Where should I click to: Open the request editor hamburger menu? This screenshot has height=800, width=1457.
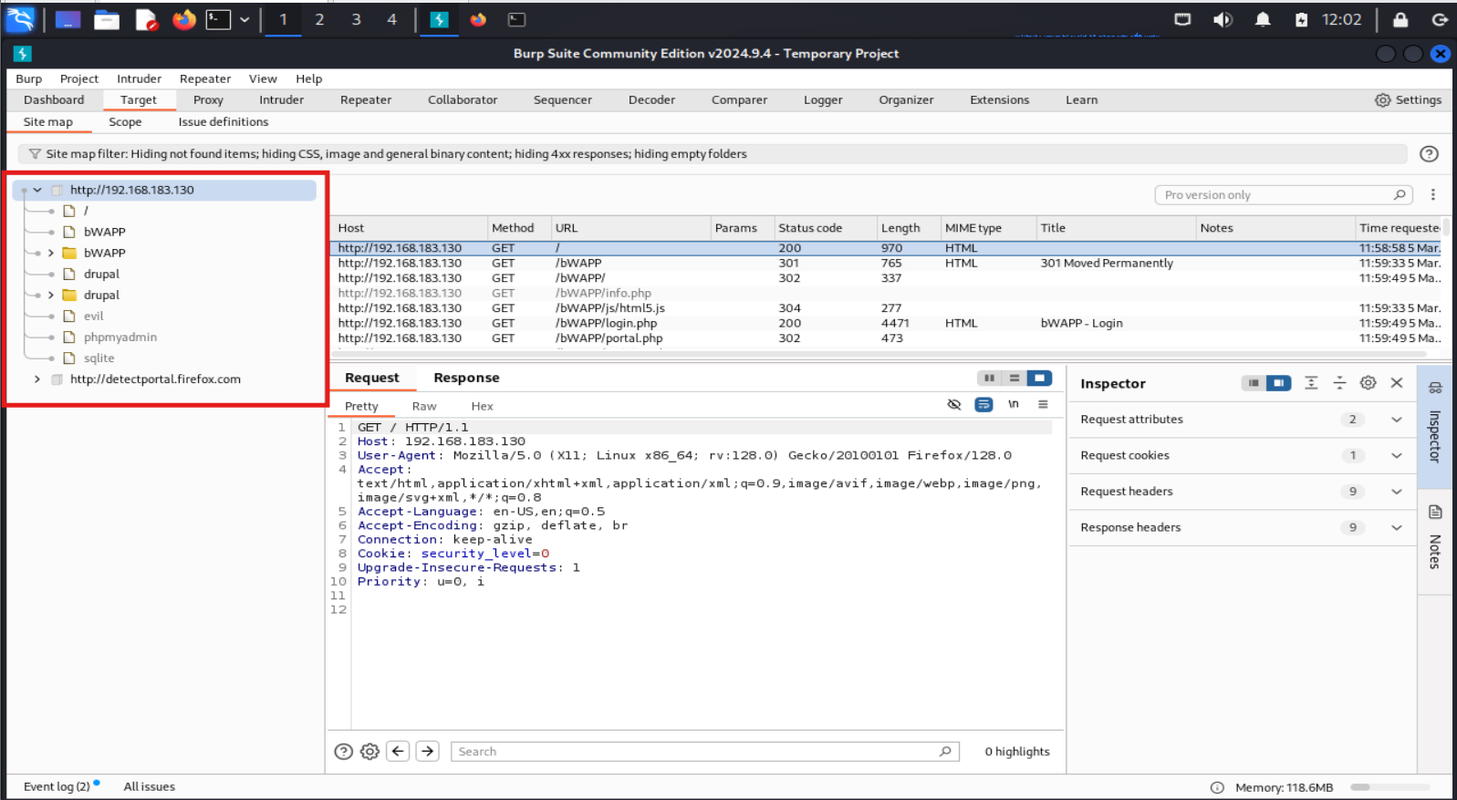(1043, 404)
